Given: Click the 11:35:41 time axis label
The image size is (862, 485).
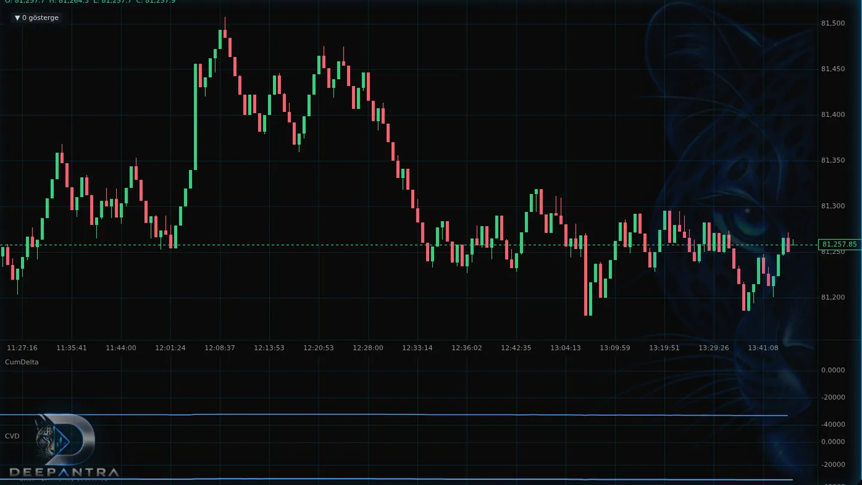Looking at the screenshot, I should coord(72,348).
